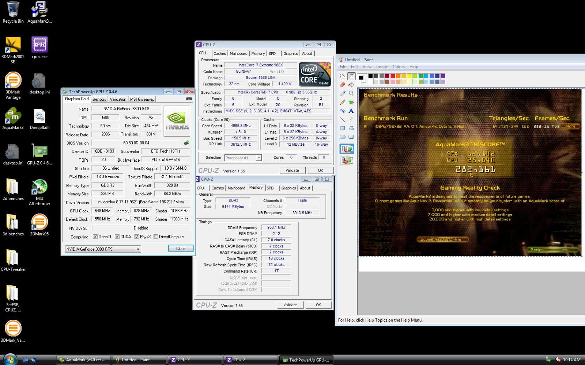Pick the Eraser tool in Paint

click(x=343, y=85)
